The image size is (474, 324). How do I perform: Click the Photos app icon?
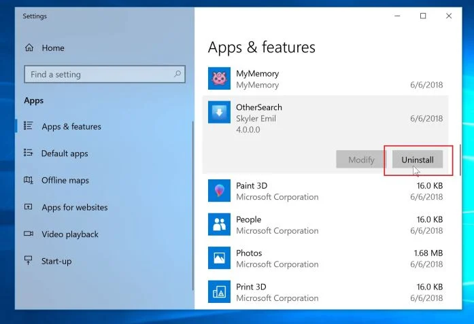[219, 258]
